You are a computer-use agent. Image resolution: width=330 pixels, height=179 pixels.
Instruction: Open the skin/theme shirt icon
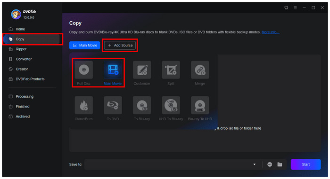click(286, 8)
